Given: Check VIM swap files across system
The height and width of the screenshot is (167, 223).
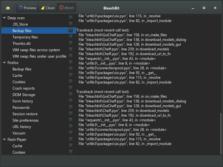Looking at the screenshot, I should point(71,49).
